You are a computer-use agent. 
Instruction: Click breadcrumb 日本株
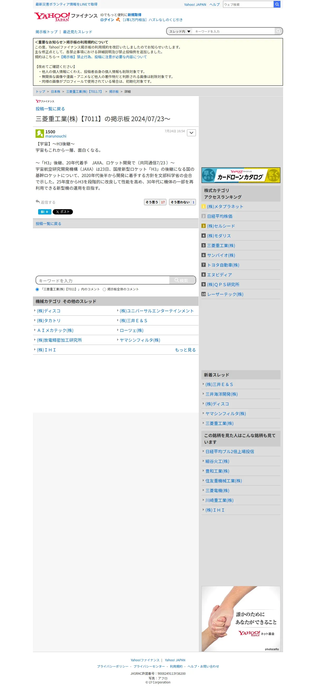56,92
